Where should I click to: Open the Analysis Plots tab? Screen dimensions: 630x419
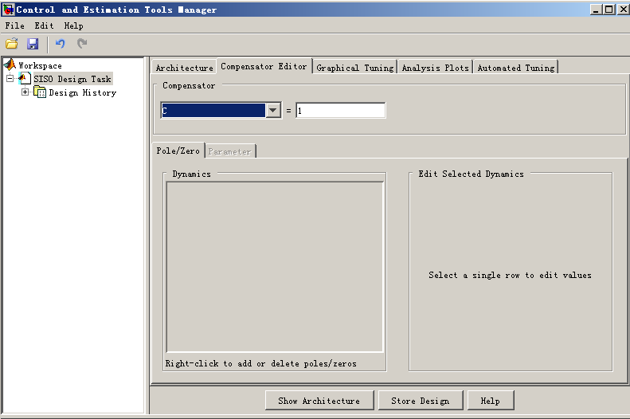(x=435, y=68)
